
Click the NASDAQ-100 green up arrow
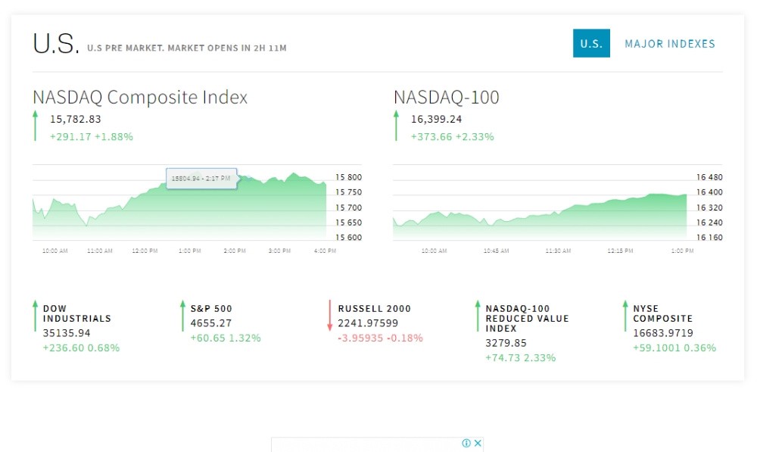point(397,126)
